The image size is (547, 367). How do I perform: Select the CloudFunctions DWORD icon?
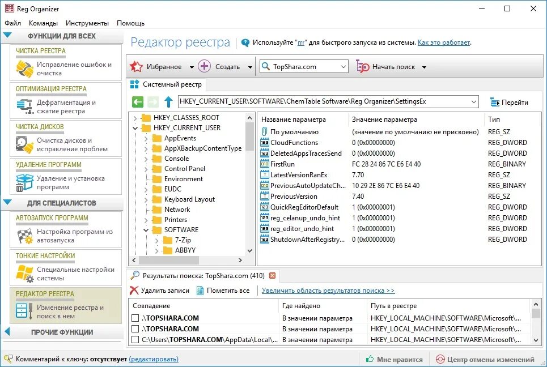264,143
